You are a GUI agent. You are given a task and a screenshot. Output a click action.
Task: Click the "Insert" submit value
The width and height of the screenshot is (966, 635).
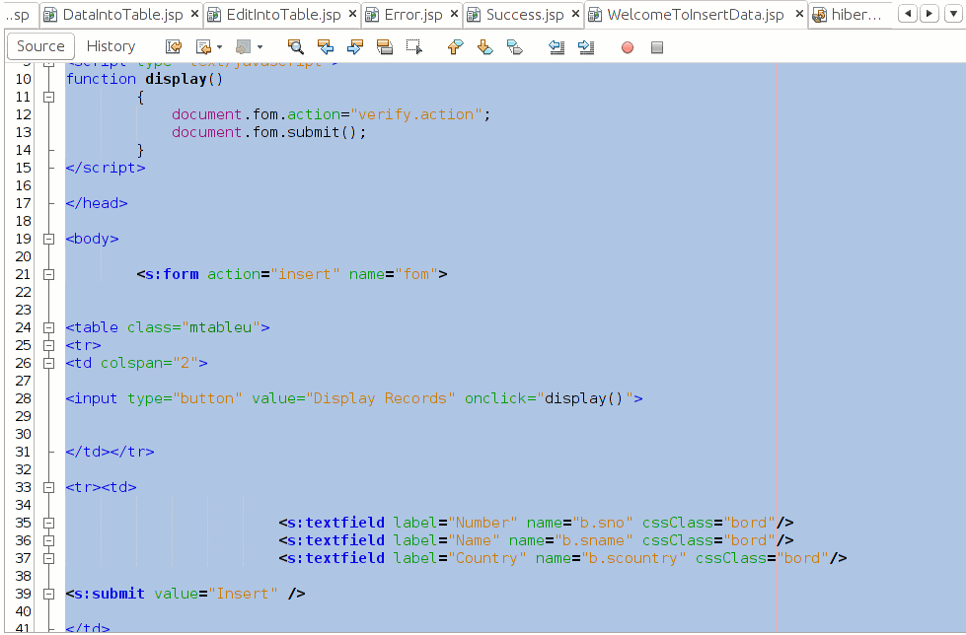(243, 594)
